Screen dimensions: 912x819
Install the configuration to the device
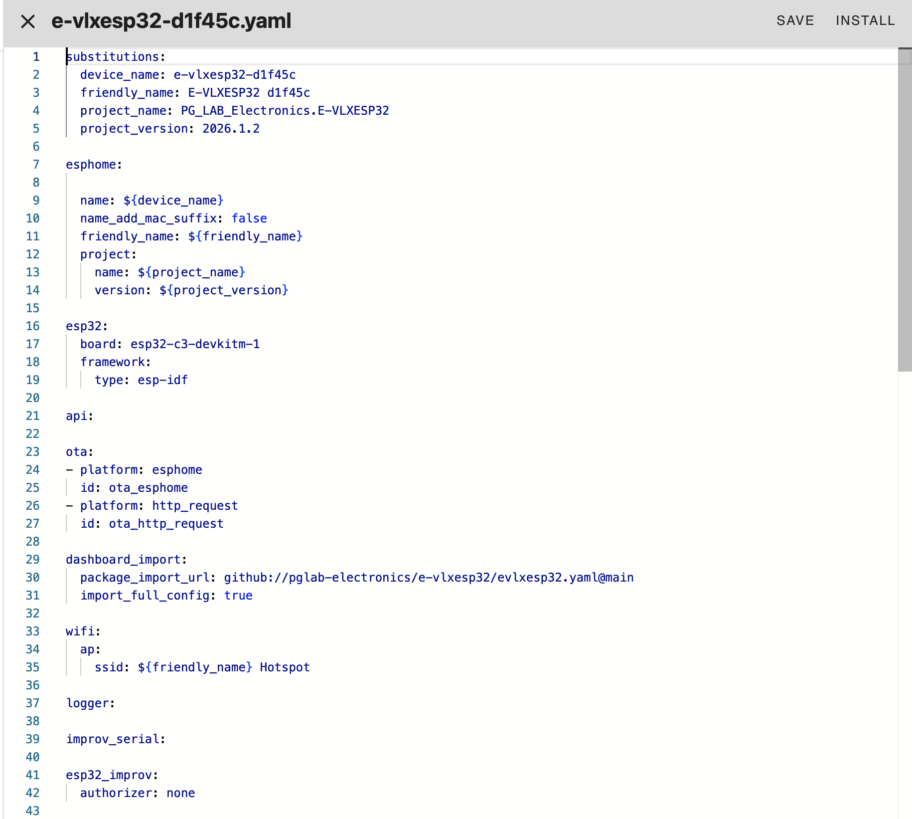865,20
